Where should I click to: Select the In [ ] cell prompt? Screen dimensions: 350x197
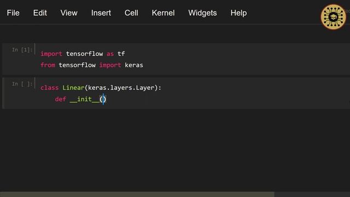tap(22, 84)
